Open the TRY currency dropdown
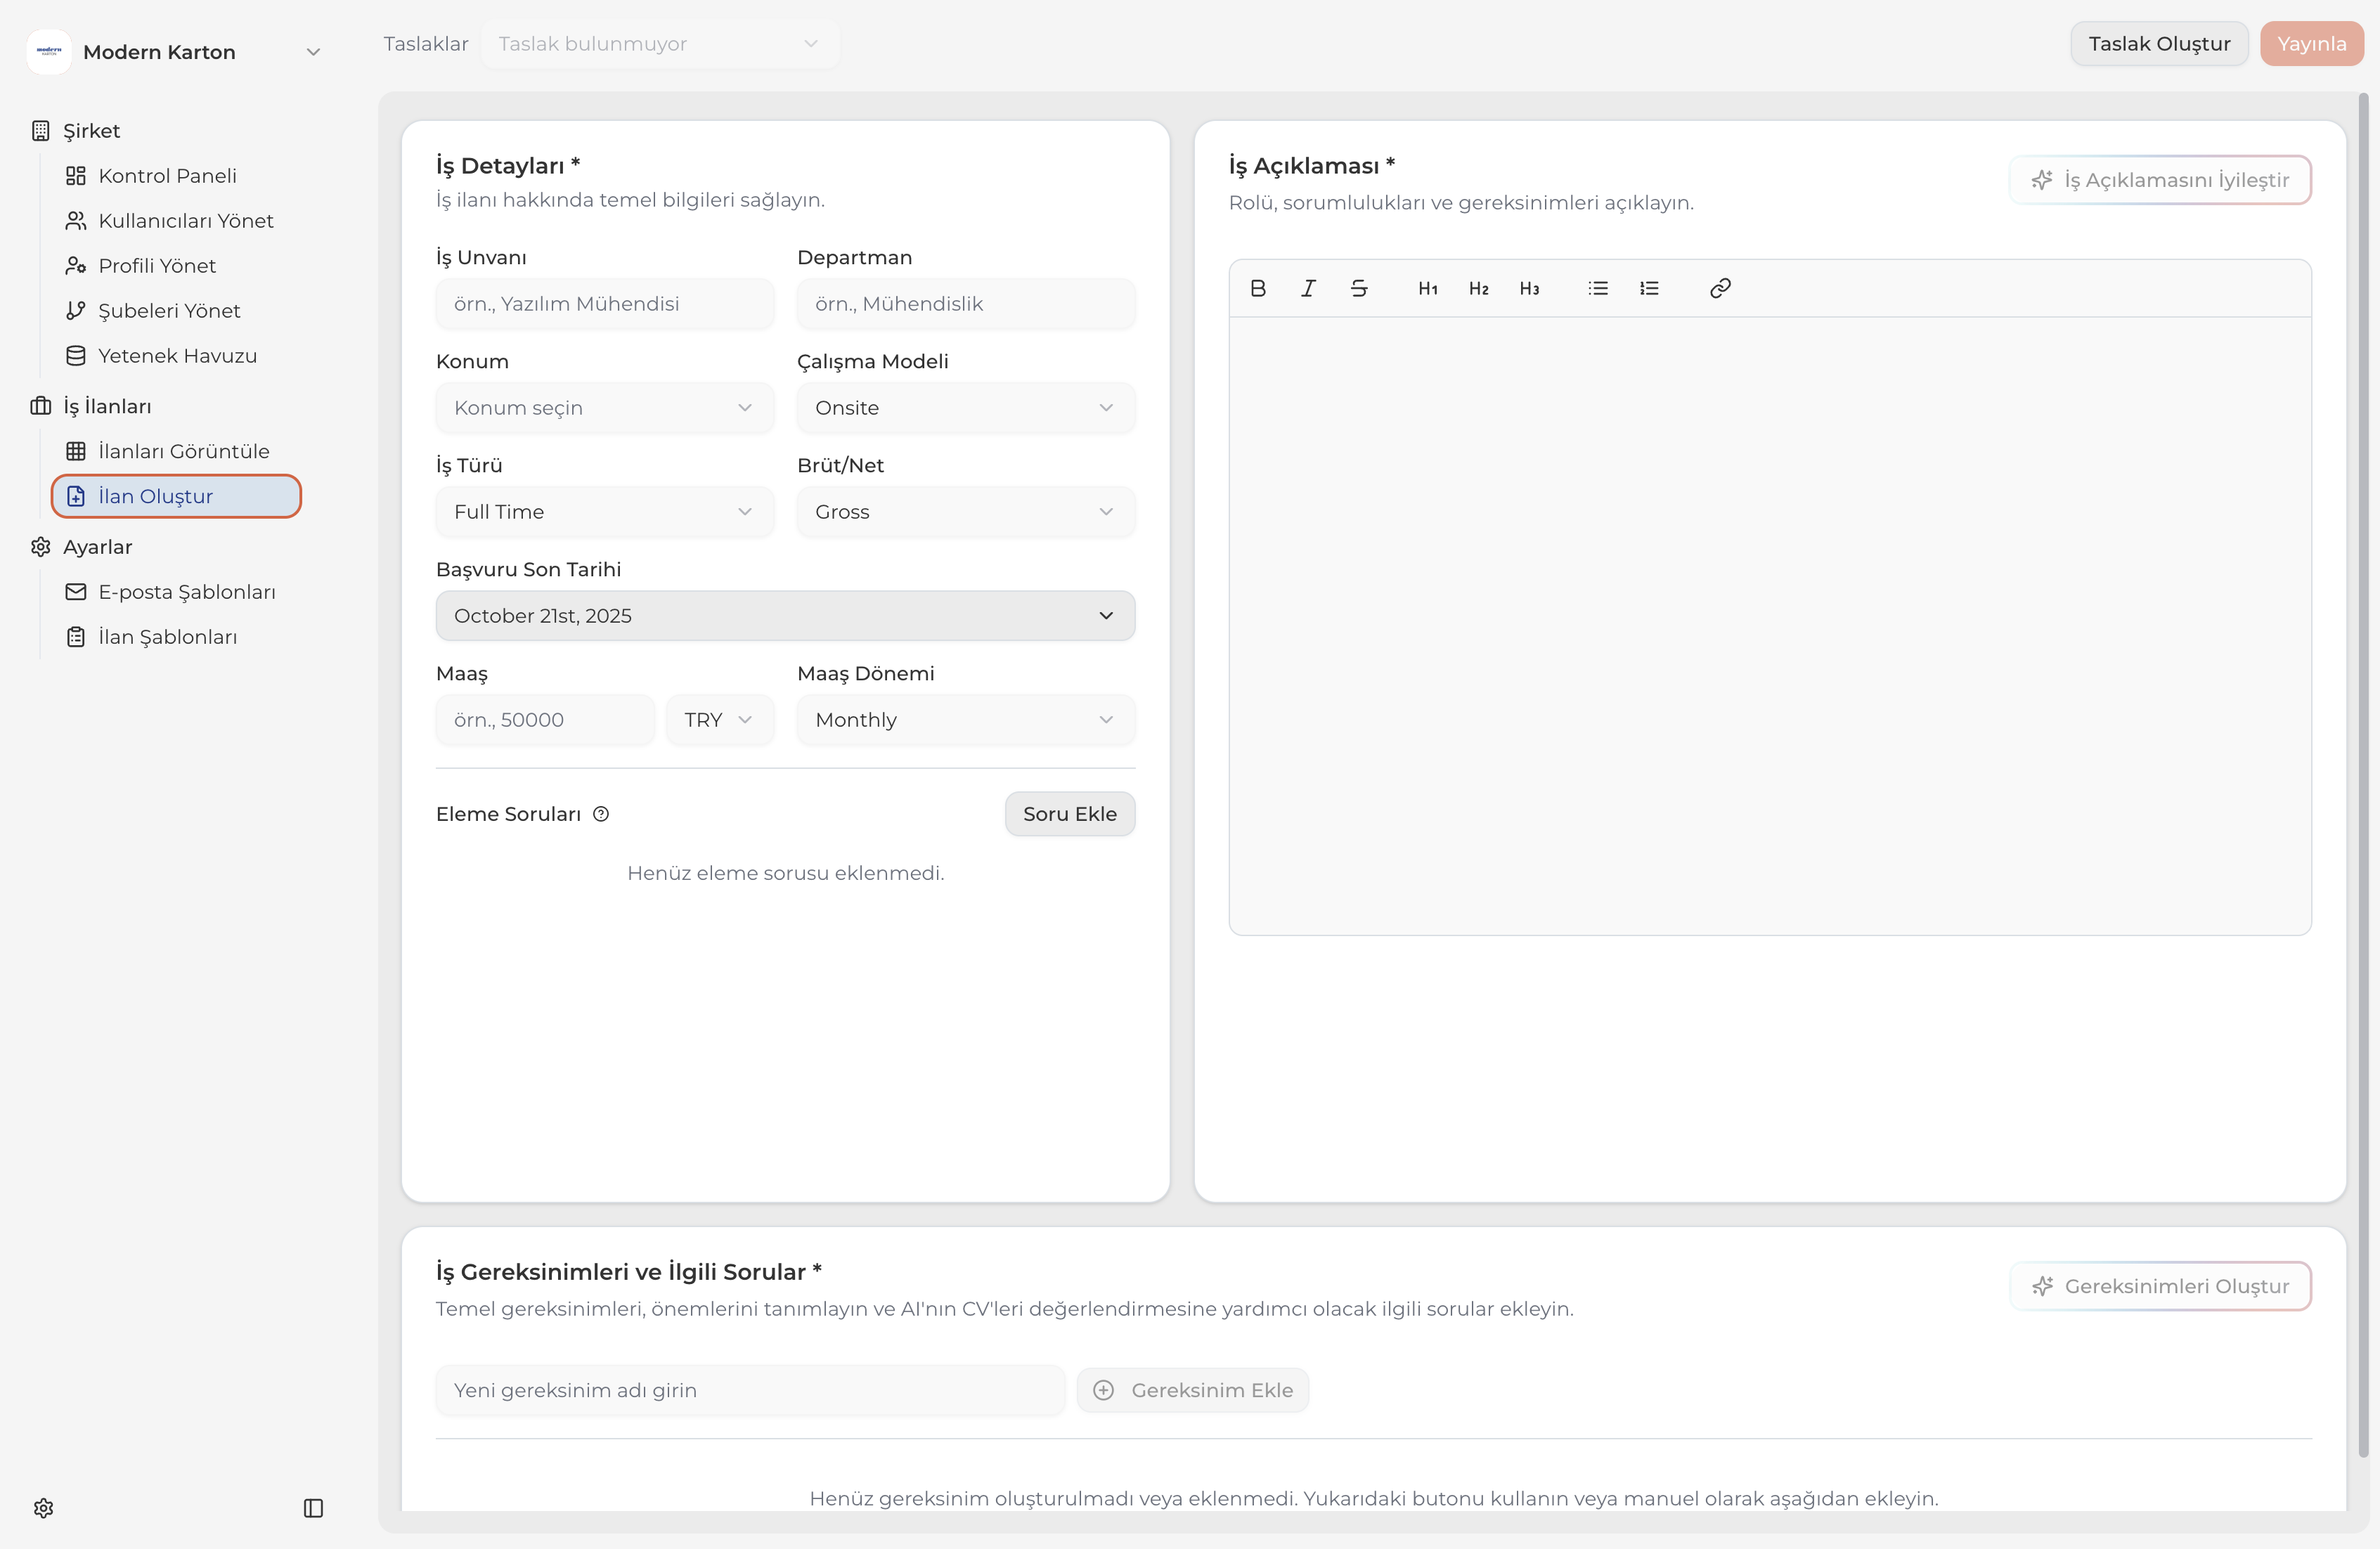 pos(718,720)
